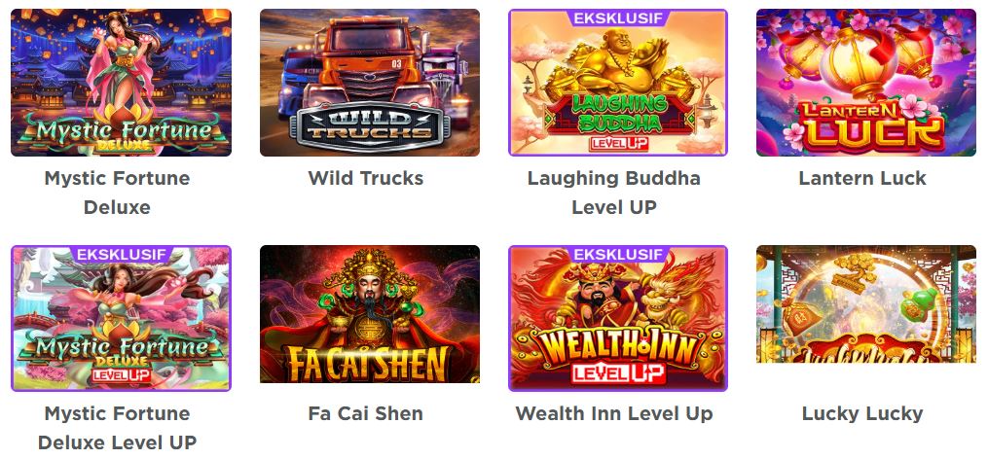Launch the Wealth Inn Level Up thumbnail
The image size is (988, 459).
(618, 318)
